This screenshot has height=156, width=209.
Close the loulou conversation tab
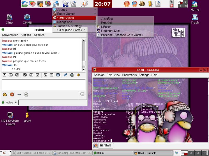(16, 102)
